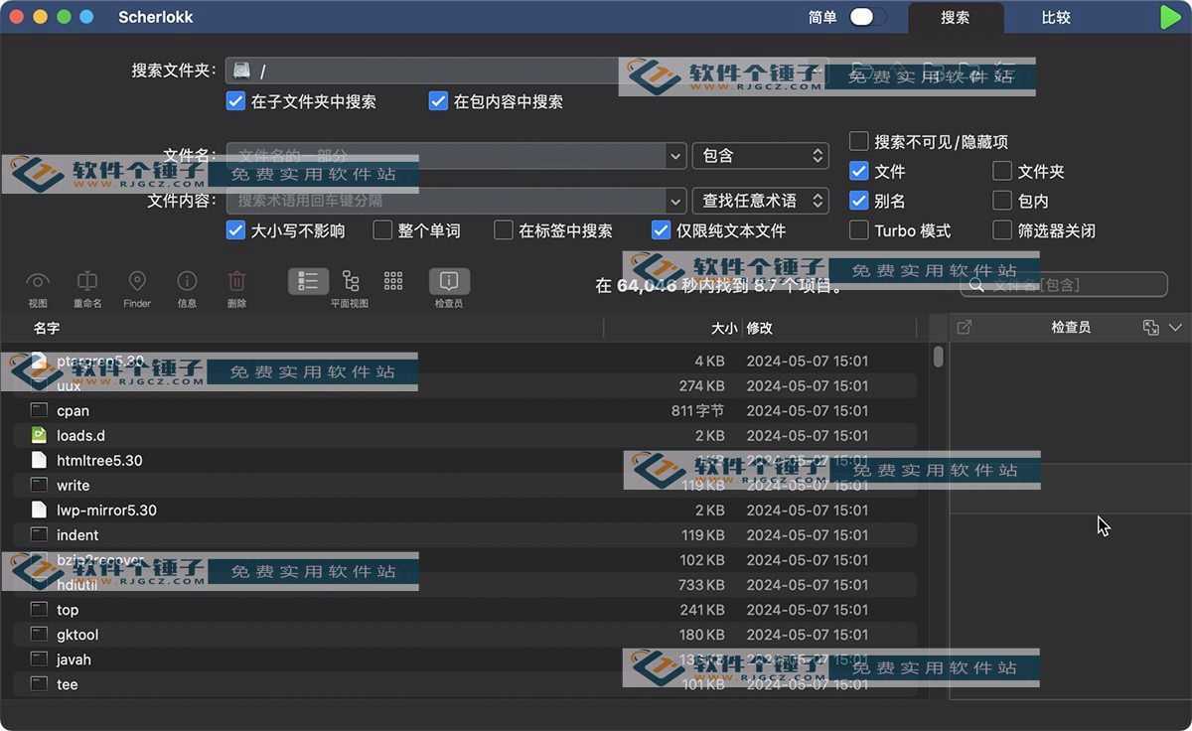Image resolution: width=1192 pixels, height=731 pixels.
Task: Click the overlapping-squares icon in Inspector header
Action: tap(1151, 327)
